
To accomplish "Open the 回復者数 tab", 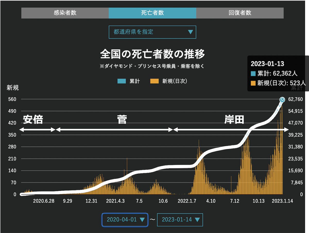I will click(240, 13).
